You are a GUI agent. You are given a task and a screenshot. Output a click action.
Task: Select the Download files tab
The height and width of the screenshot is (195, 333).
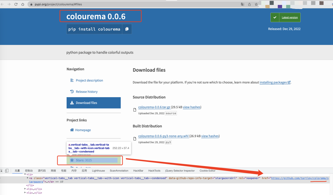click(94, 103)
